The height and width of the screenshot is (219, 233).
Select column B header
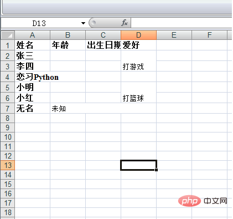tap(68, 35)
